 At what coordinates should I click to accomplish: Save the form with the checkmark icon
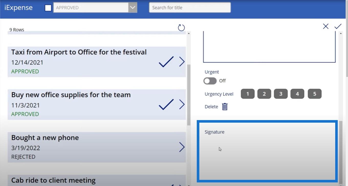338,26
